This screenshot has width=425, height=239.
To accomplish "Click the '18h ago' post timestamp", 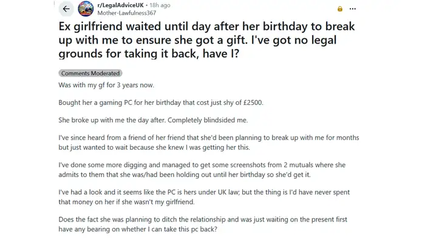I will [x=160, y=5].
